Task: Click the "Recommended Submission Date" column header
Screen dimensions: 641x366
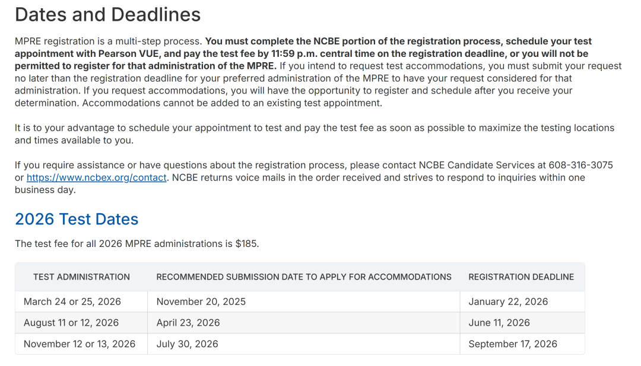Action: [303, 277]
